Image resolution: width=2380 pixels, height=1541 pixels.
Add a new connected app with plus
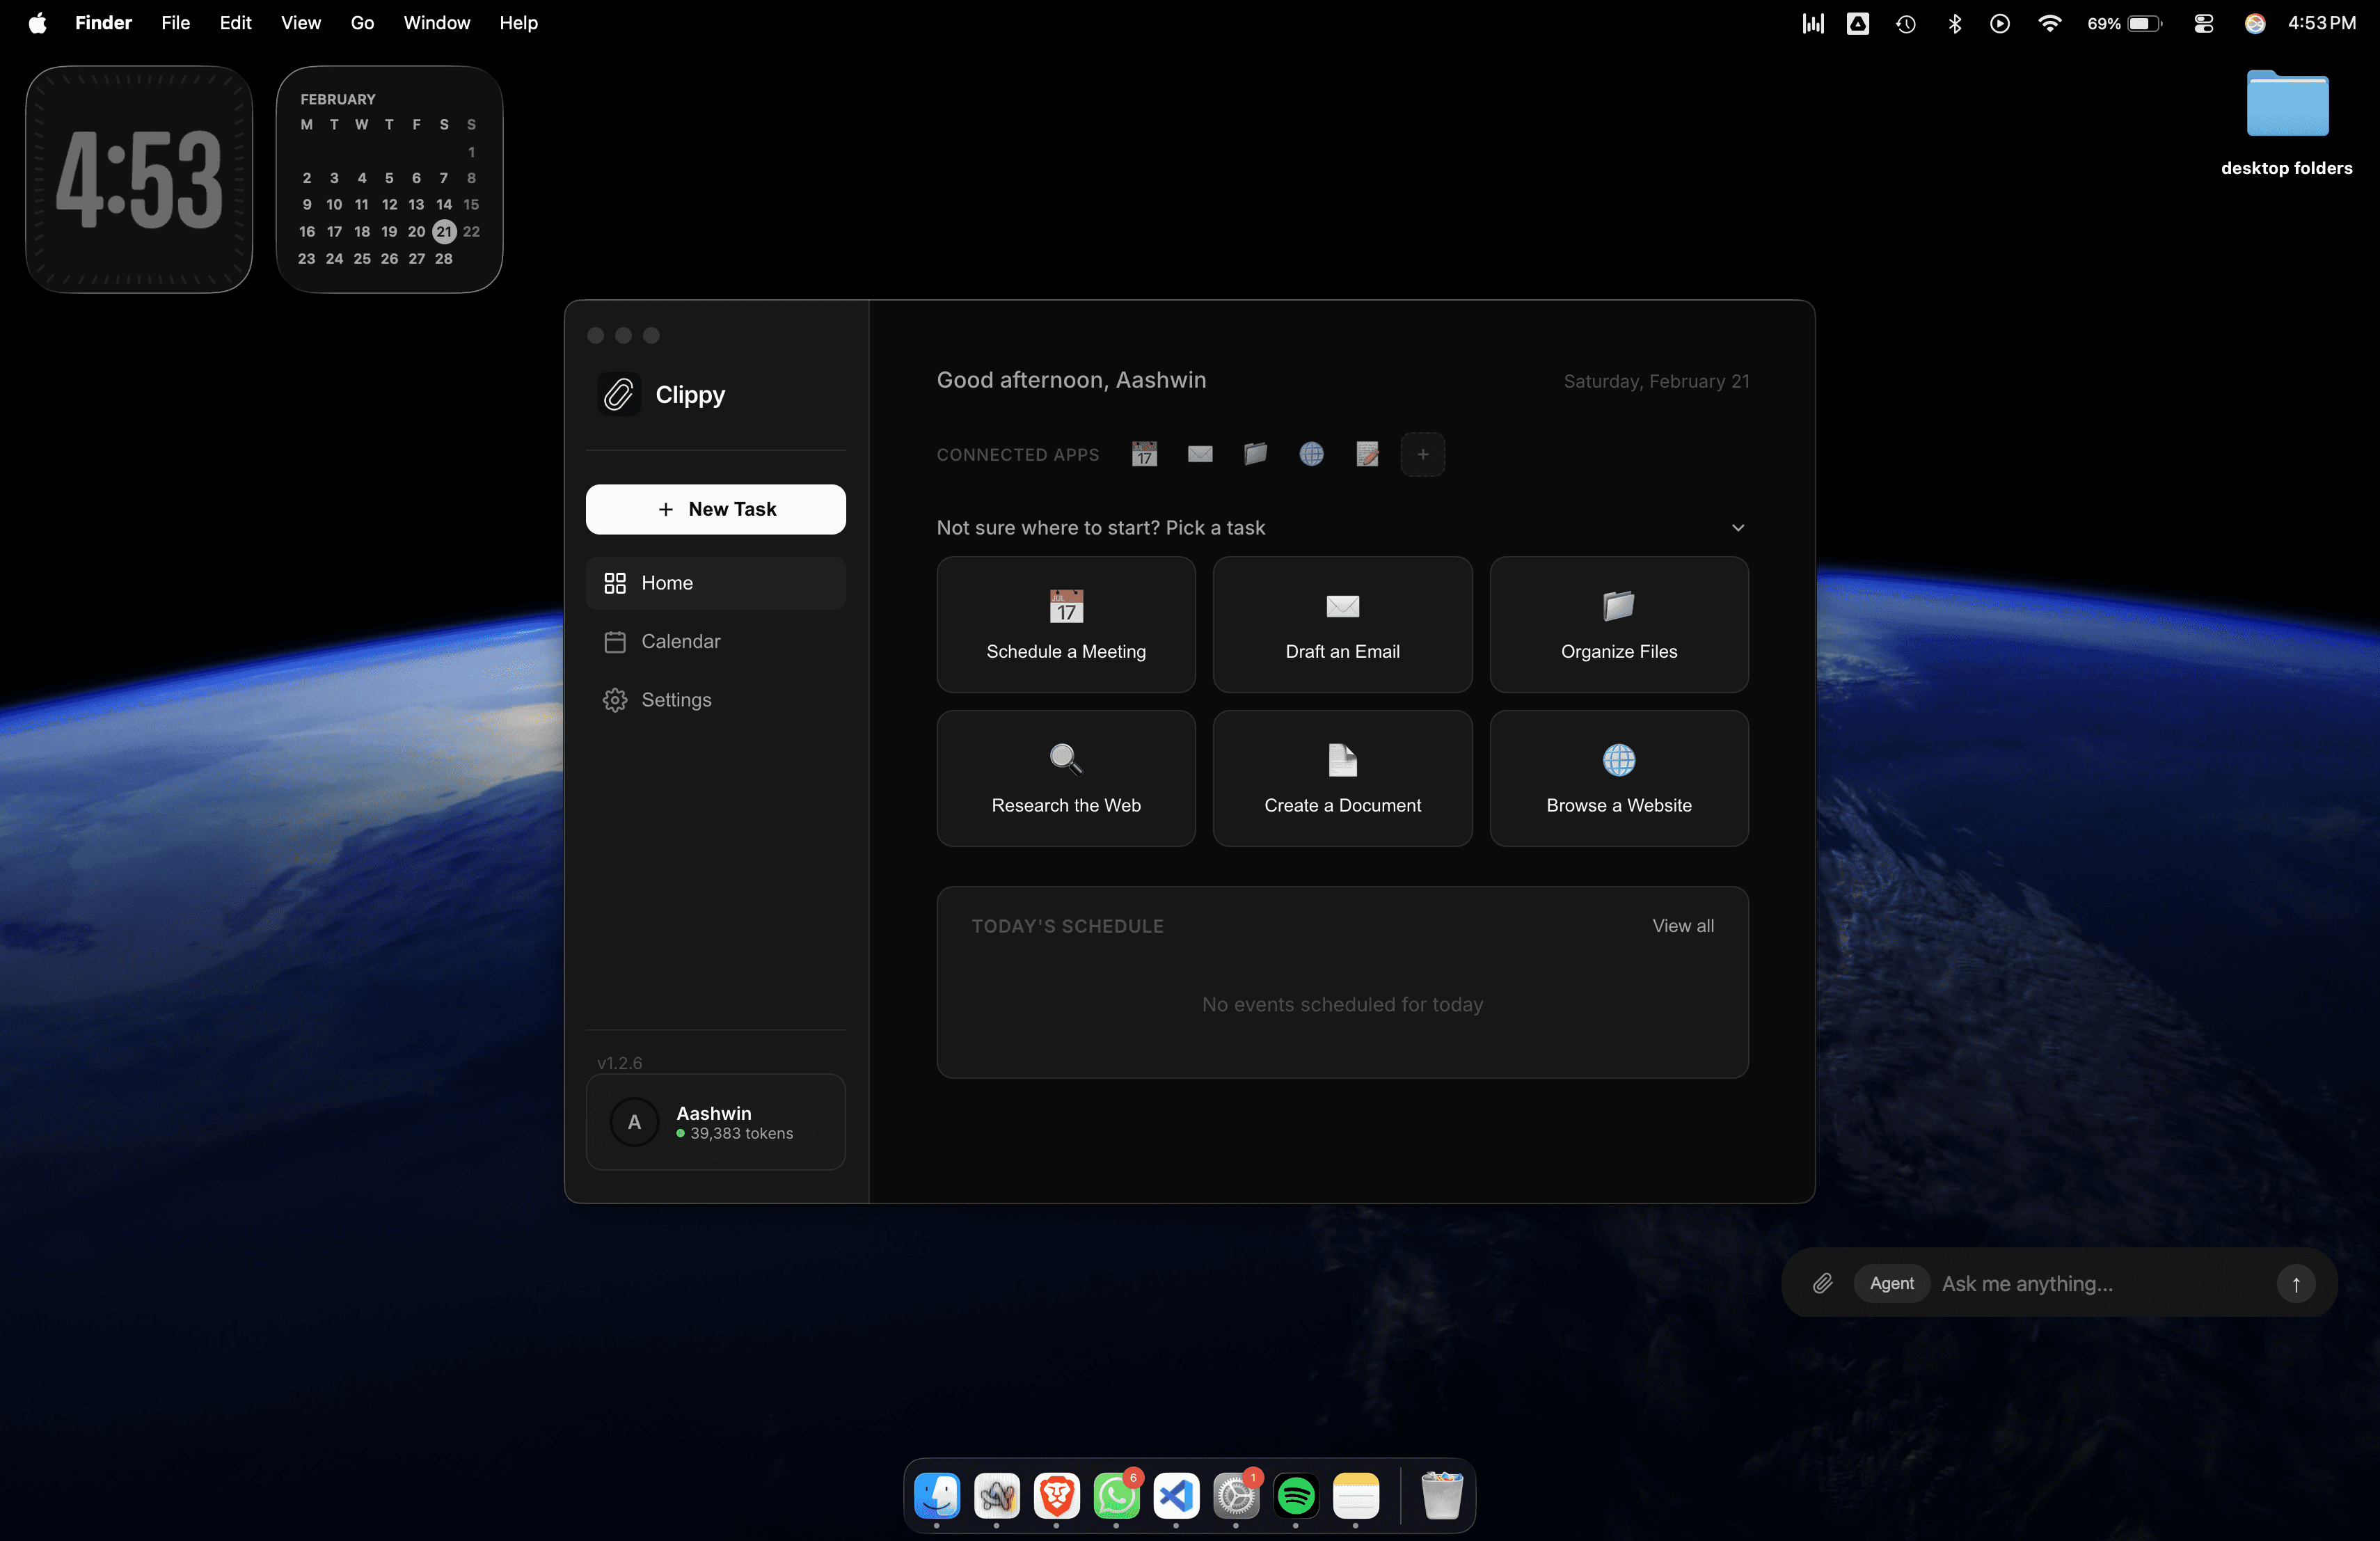click(x=1422, y=454)
